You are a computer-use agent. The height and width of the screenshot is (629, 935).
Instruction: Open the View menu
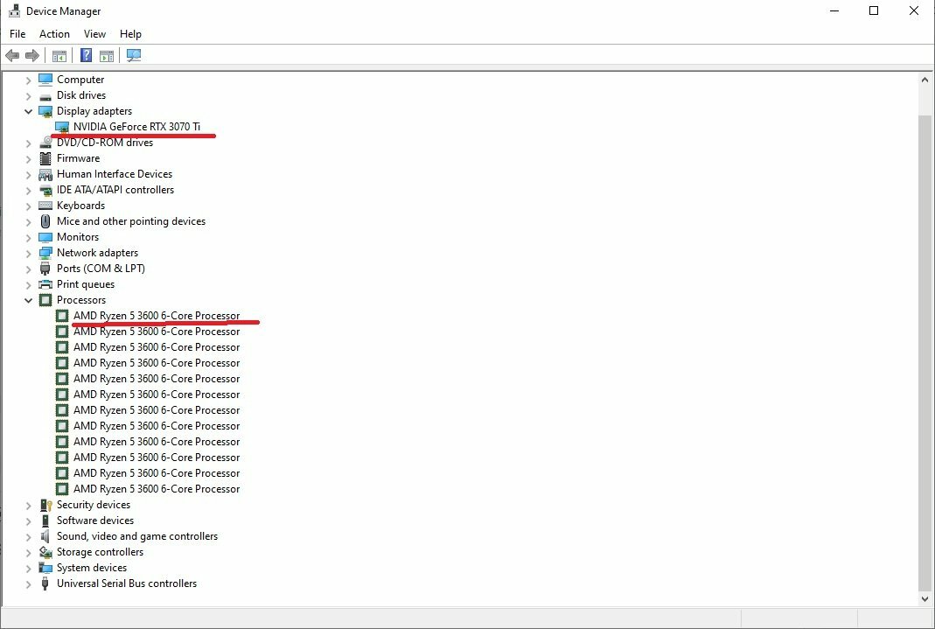click(x=94, y=34)
